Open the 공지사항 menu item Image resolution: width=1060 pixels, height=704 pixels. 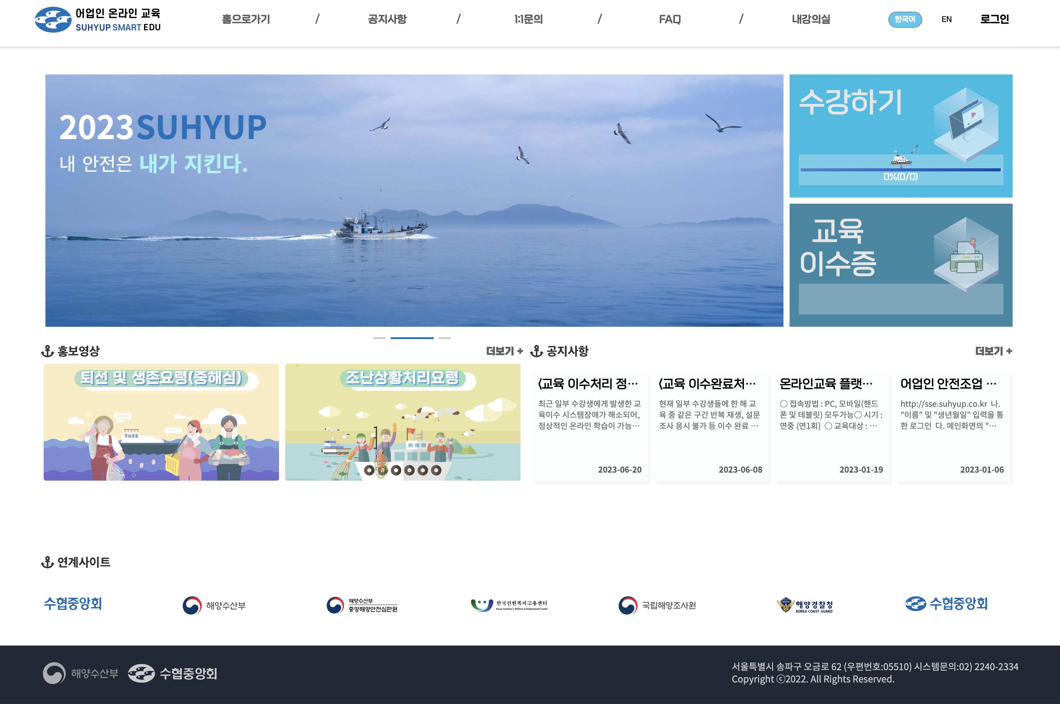pyautogui.click(x=387, y=19)
